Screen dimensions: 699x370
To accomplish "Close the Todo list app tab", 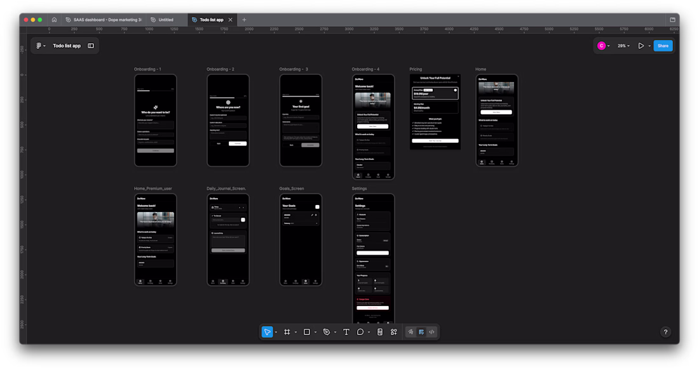I will tap(231, 20).
